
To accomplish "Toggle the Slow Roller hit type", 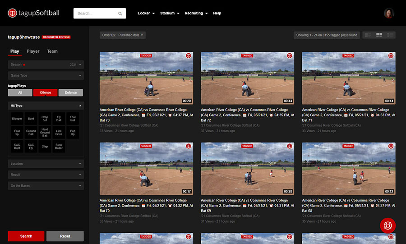I will point(59,147).
